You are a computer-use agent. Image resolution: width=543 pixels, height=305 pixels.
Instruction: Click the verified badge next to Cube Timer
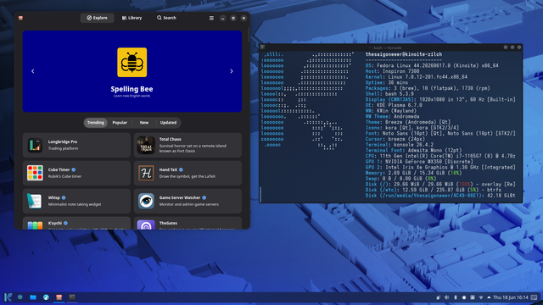[74, 169]
